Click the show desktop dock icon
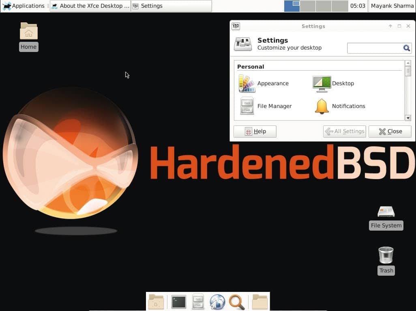 [x=156, y=302]
